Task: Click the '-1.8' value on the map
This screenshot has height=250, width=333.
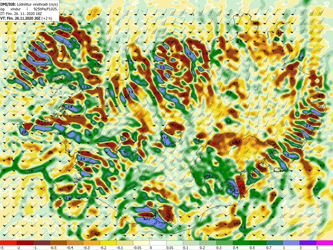Action: pyautogui.click(x=290, y=67)
